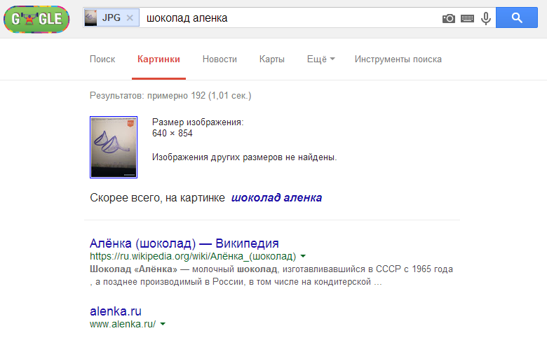The height and width of the screenshot is (340, 547).
Task: Click the green URL www.alenka.ru/
Action: [123, 325]
